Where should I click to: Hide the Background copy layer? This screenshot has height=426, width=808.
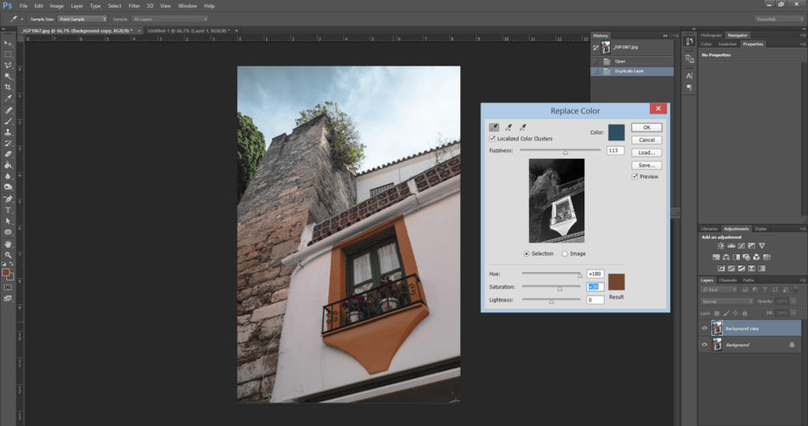pyautogui.click(x=704, y=328)
